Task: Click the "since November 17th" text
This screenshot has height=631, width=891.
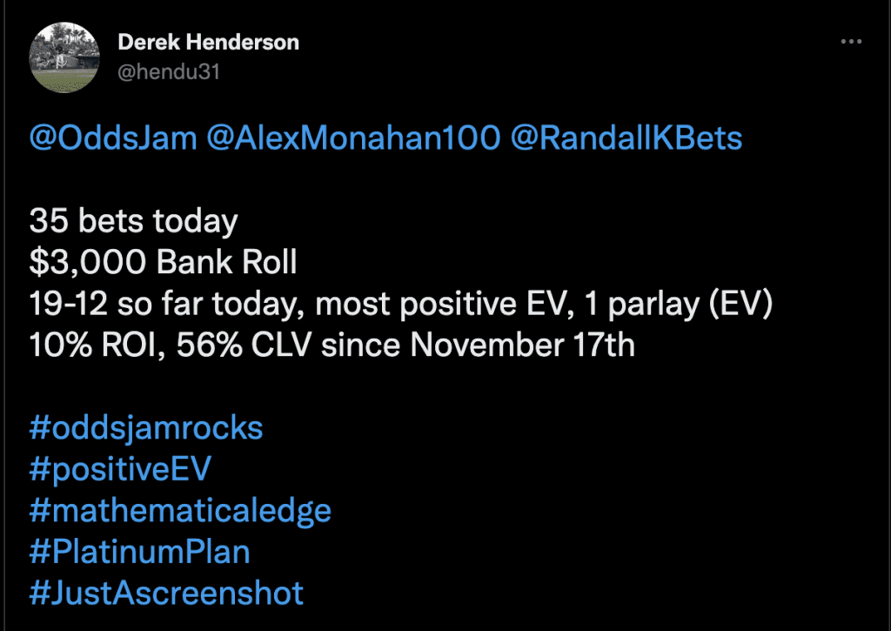Action: [478, 345]
